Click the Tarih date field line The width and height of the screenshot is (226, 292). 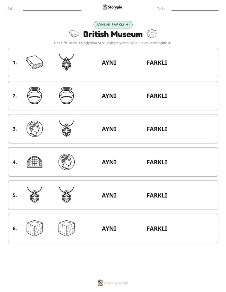[x=195, y=10]
